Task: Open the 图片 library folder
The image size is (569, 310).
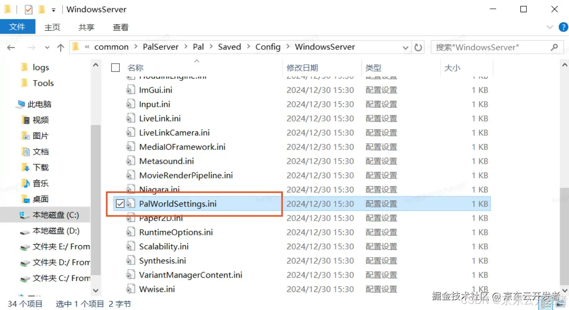Action: 35,136
